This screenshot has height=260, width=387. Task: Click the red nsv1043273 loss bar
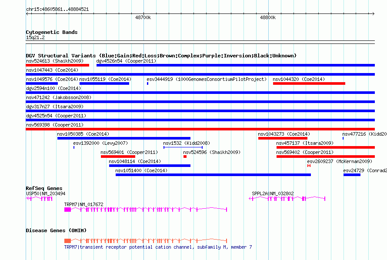tap(283, 138)
